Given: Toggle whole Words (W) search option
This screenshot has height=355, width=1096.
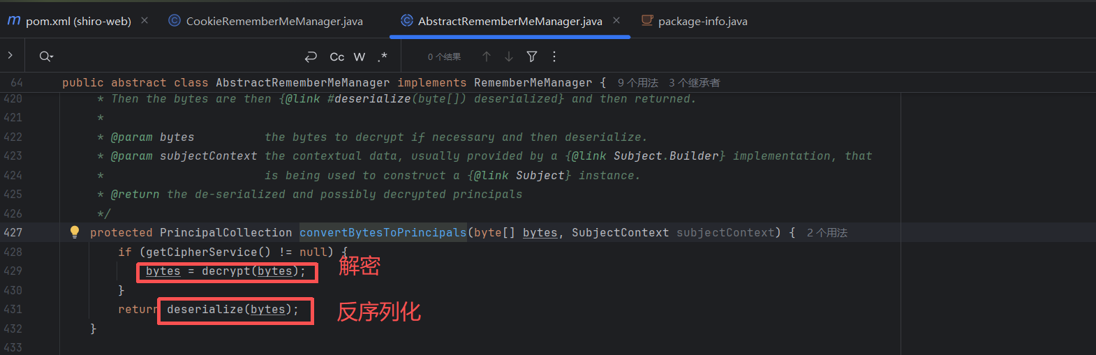Looking at the screenshot, I should click(360, 56).
